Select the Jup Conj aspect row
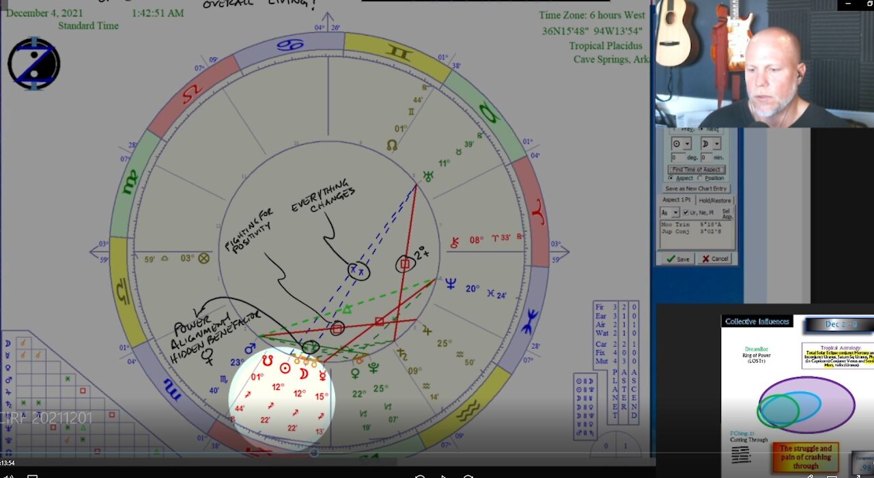This screenshot has height=478, width=874. [x=691, y=231]
